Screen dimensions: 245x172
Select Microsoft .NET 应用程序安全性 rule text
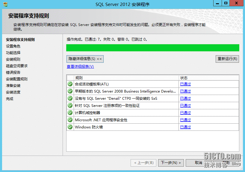(101, 120)
